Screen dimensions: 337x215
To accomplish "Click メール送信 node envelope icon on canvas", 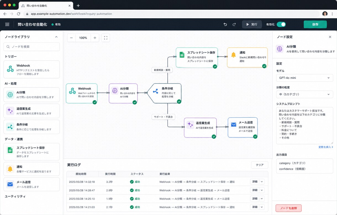I will coord(234,125).
